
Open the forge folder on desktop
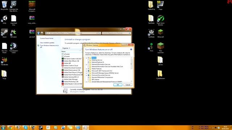(4, 75)
